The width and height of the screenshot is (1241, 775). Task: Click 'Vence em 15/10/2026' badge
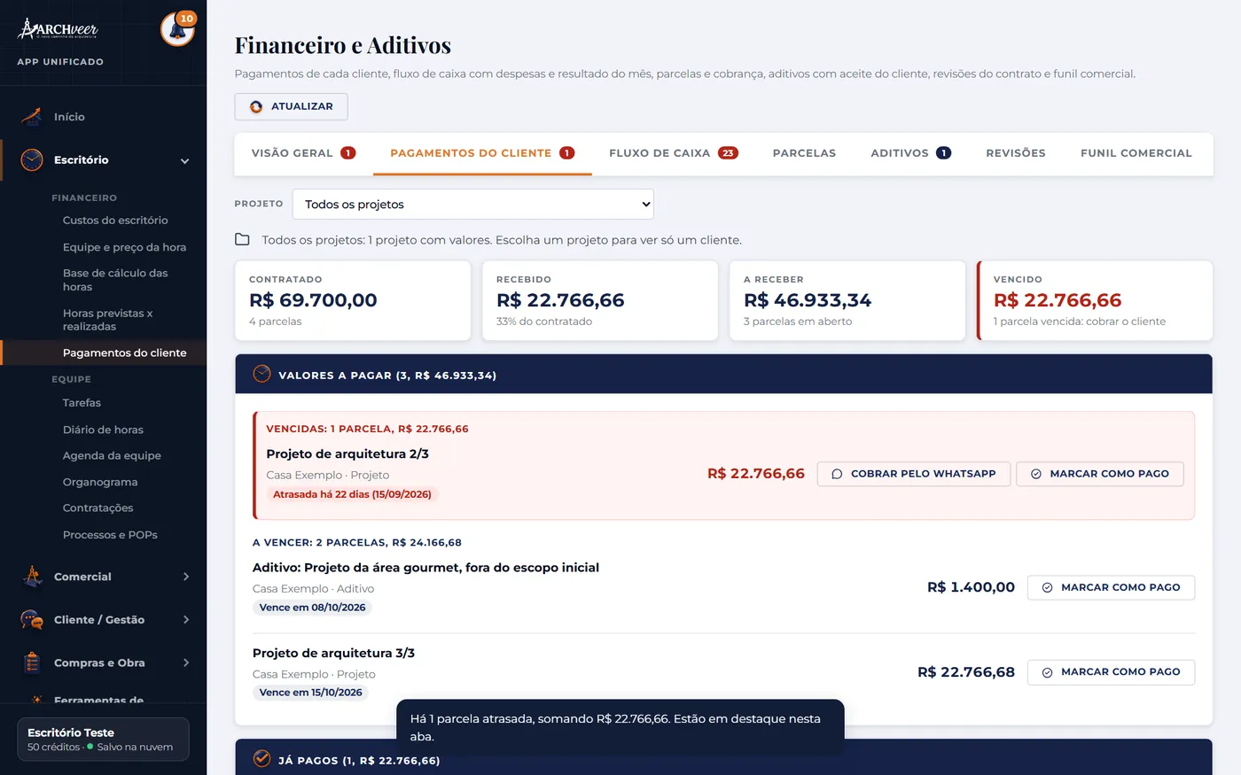(x=310, y=693)
